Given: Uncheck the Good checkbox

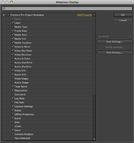Looking at the screenshot, I should [13, 130].
